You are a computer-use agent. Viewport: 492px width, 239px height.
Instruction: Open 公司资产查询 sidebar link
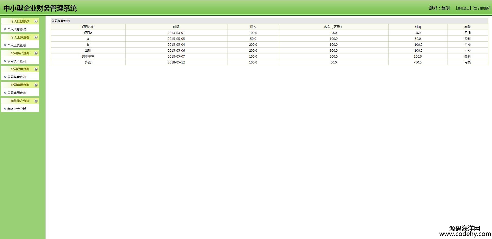pos(17,61)
